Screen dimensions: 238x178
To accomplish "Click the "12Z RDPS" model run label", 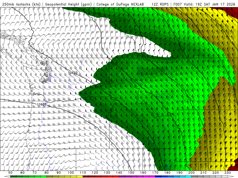I will point(160,4).
